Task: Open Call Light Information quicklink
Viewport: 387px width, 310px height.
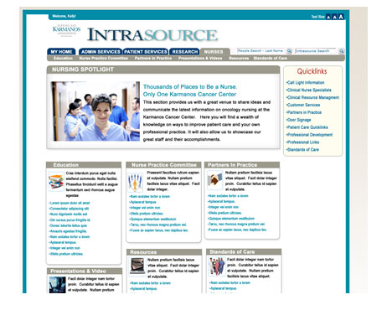Action: click(x=305, y=83)
